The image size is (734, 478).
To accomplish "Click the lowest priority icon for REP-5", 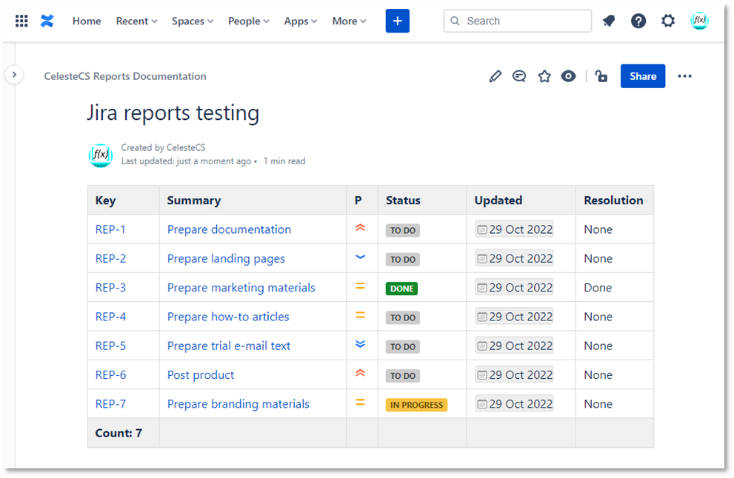I will coord(360,344).
